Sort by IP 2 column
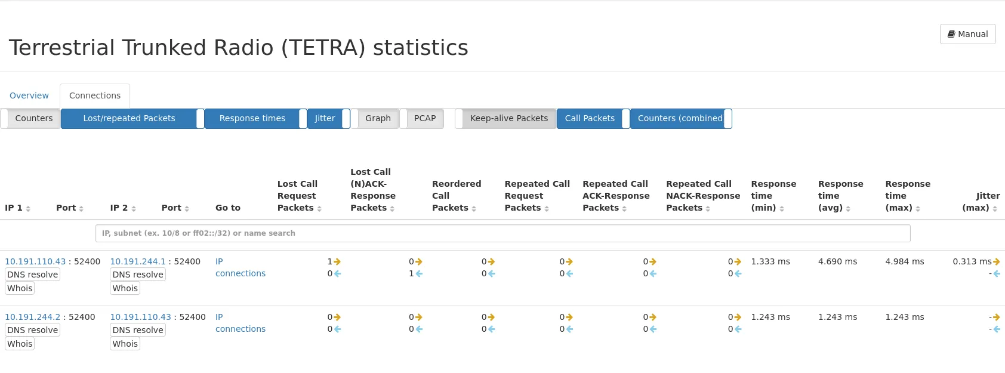1005x373 pixels. click(123, 208)
